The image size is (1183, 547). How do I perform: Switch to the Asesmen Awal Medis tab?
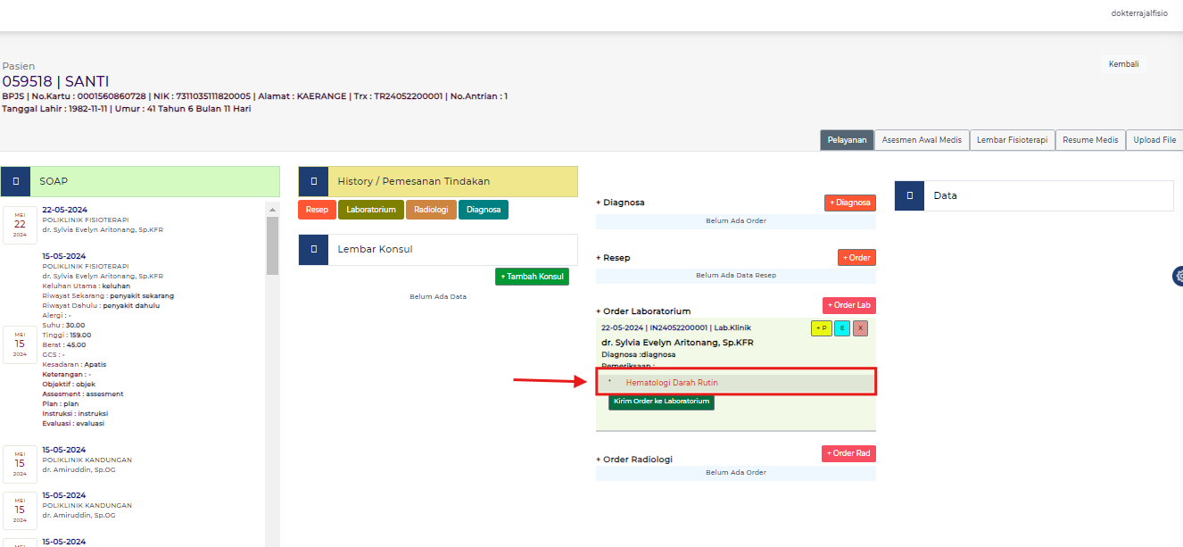(x=922, y=139)
